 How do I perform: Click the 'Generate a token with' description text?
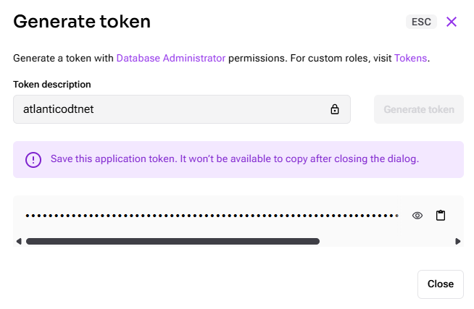point(64,58)
